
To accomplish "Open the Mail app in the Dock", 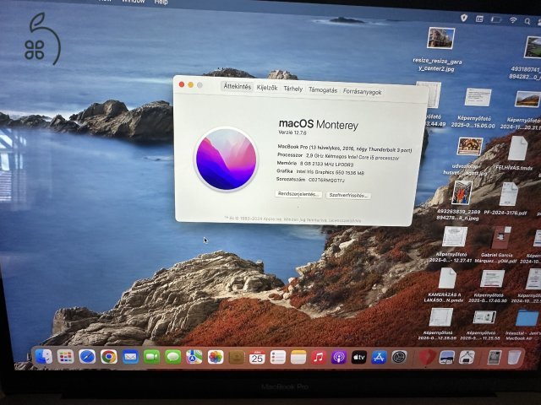I will pos(130,357).
